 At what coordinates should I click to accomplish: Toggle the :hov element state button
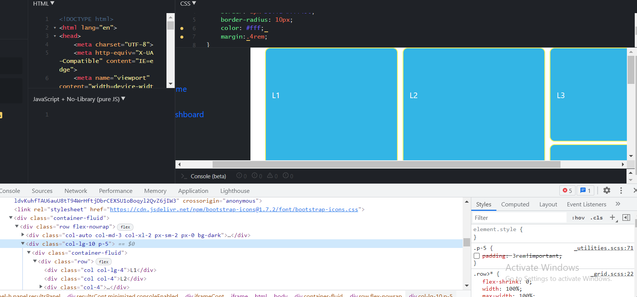pyautogui.click(x=578, y=218)
